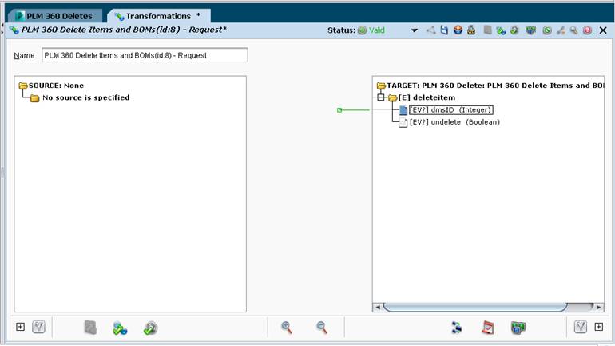Click the green Valid status indicator

pyautogui.click(x=371, y=30)
